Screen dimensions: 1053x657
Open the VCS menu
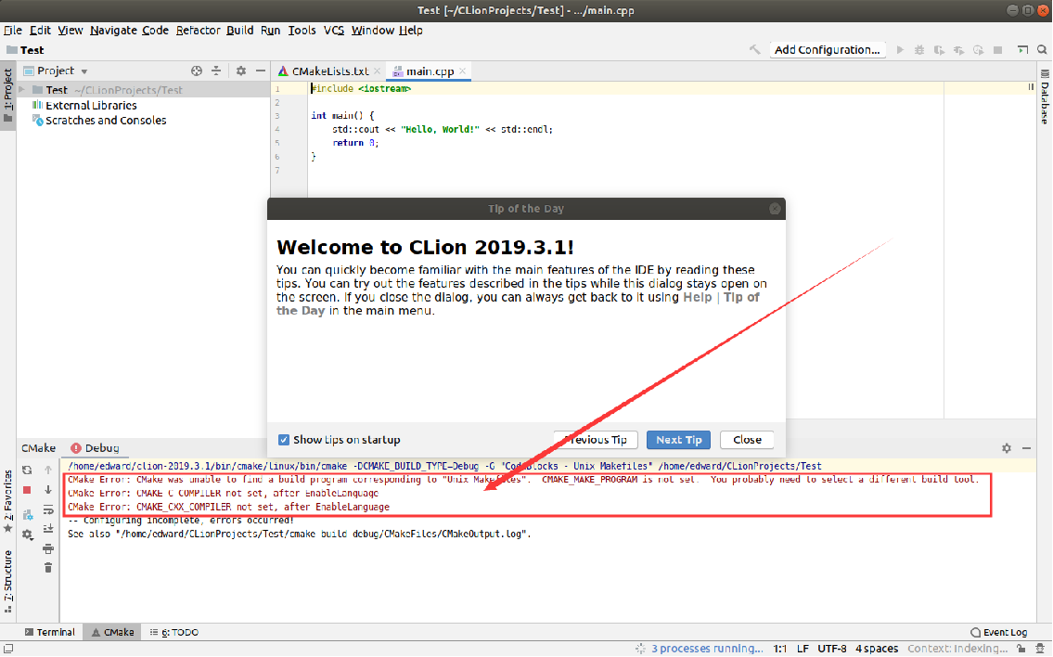click(334, 31)
